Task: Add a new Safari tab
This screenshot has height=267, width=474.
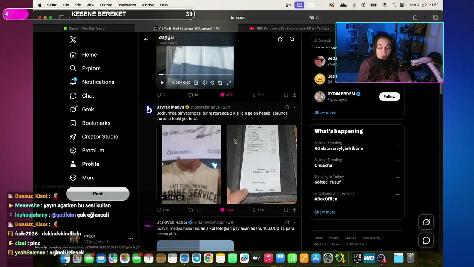Action: pos(425,17)
